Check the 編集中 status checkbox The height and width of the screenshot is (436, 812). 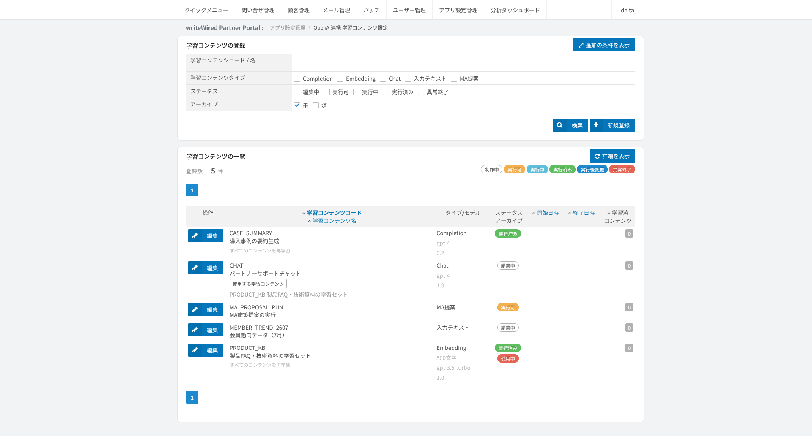pyautogui.click(x=297, y=92)
